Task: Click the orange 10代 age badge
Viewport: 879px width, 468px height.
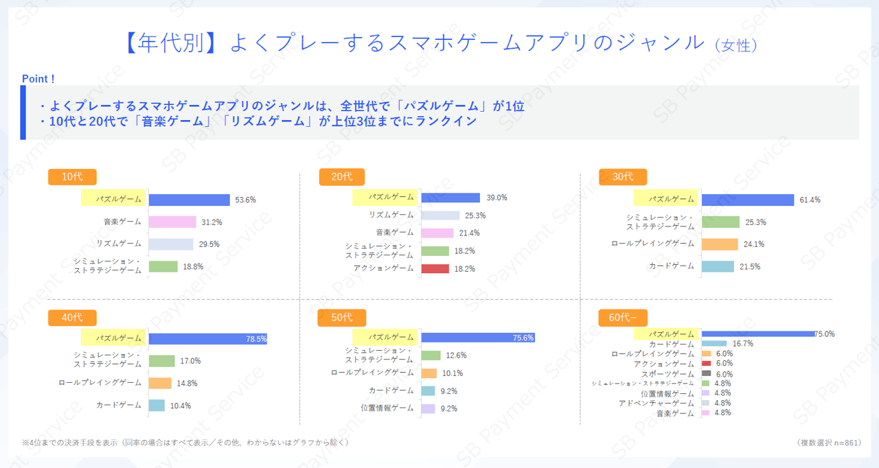Action: coord(72,177)
